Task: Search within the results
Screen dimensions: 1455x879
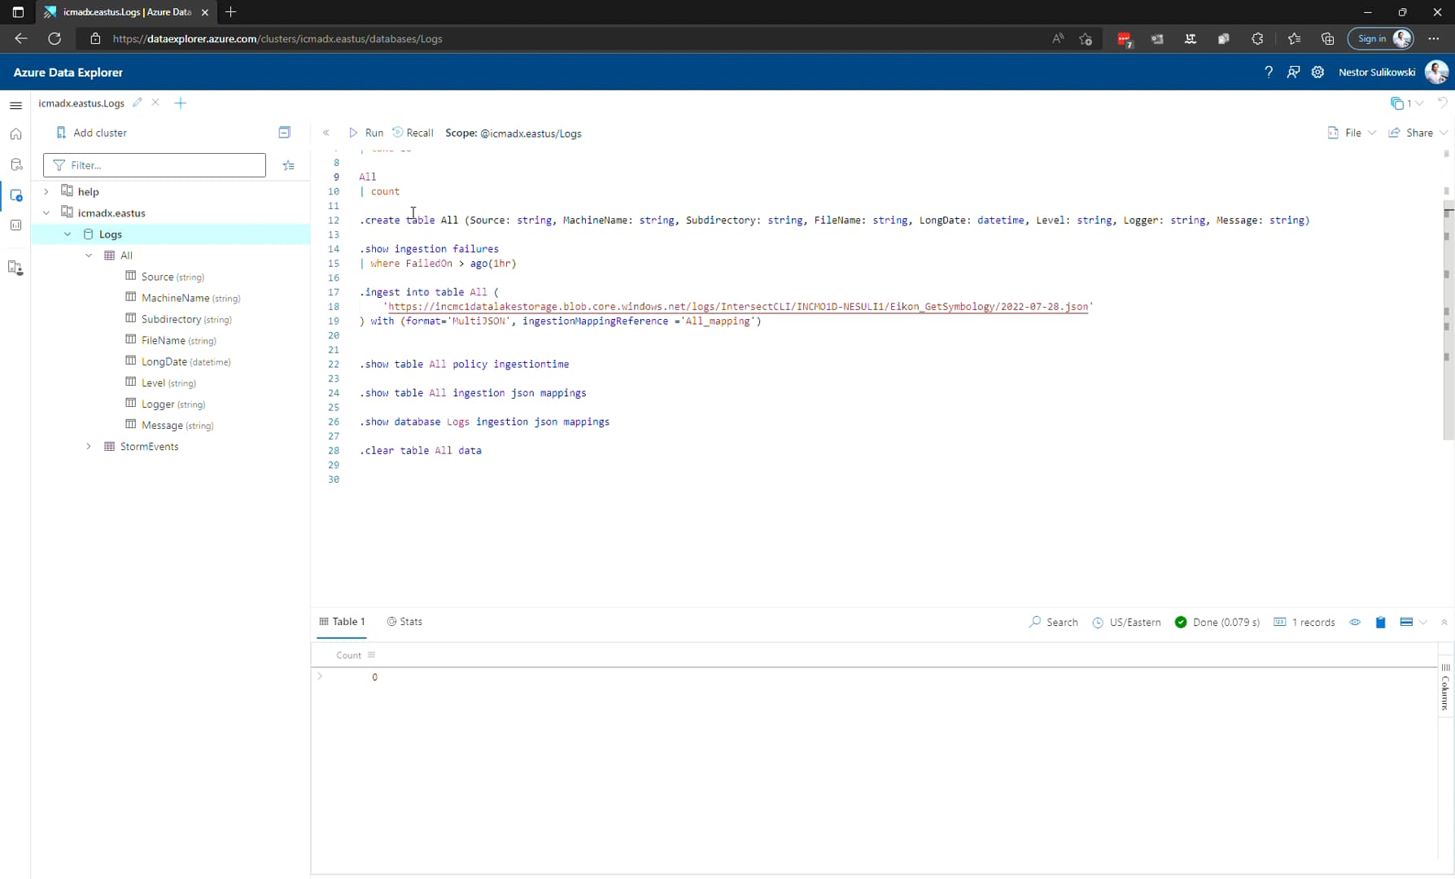Action: (1054, 623)
